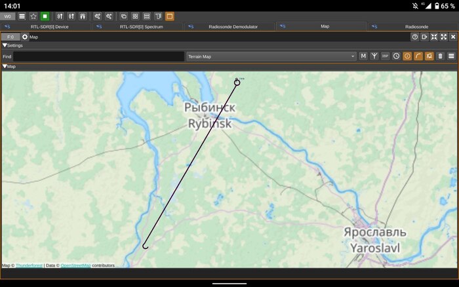
Task: Add a feature with the plus-gears icon
Action: point(98,16)
